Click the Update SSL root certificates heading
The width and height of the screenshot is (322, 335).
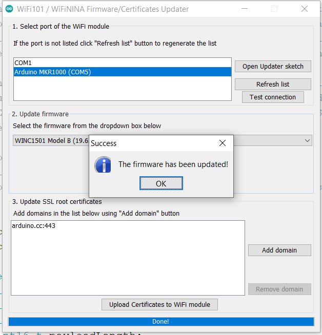pyautogui.click(x=57, y=202)
